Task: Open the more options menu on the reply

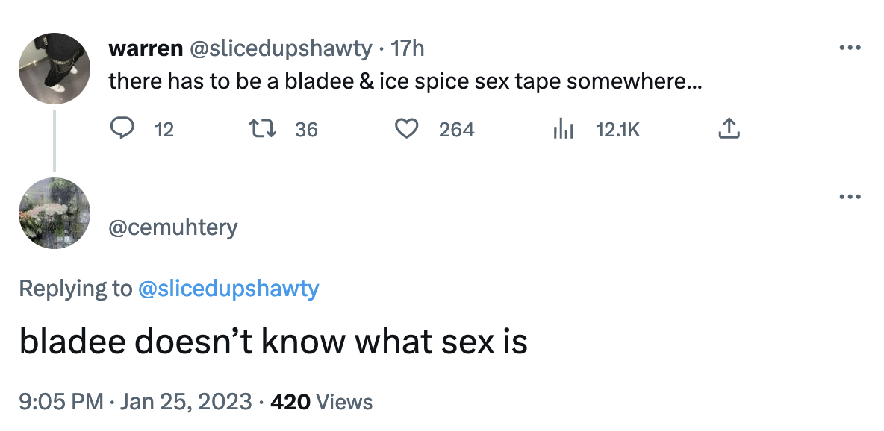Action: [850, 196]
